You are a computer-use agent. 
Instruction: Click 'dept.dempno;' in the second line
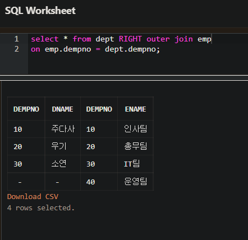pos(132,49)
